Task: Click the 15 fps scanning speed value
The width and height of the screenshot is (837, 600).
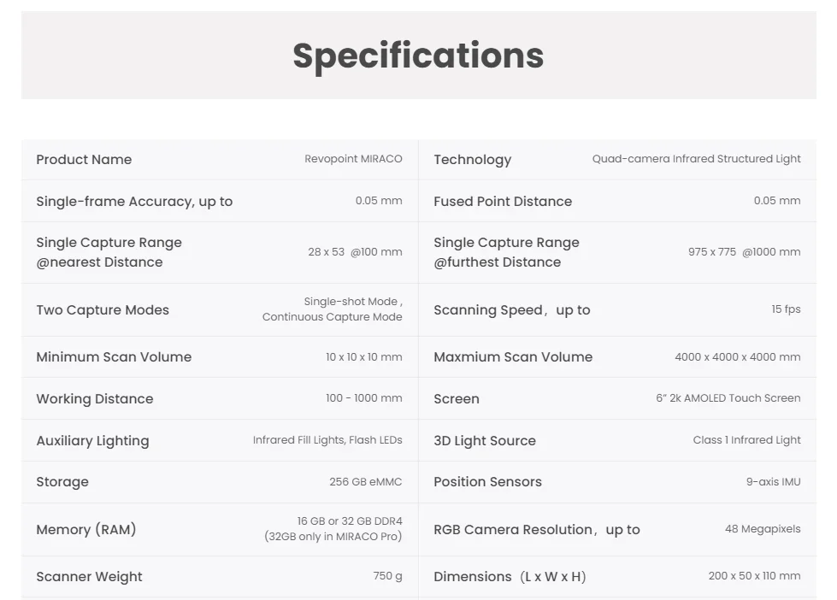Action: click(786, 309)
